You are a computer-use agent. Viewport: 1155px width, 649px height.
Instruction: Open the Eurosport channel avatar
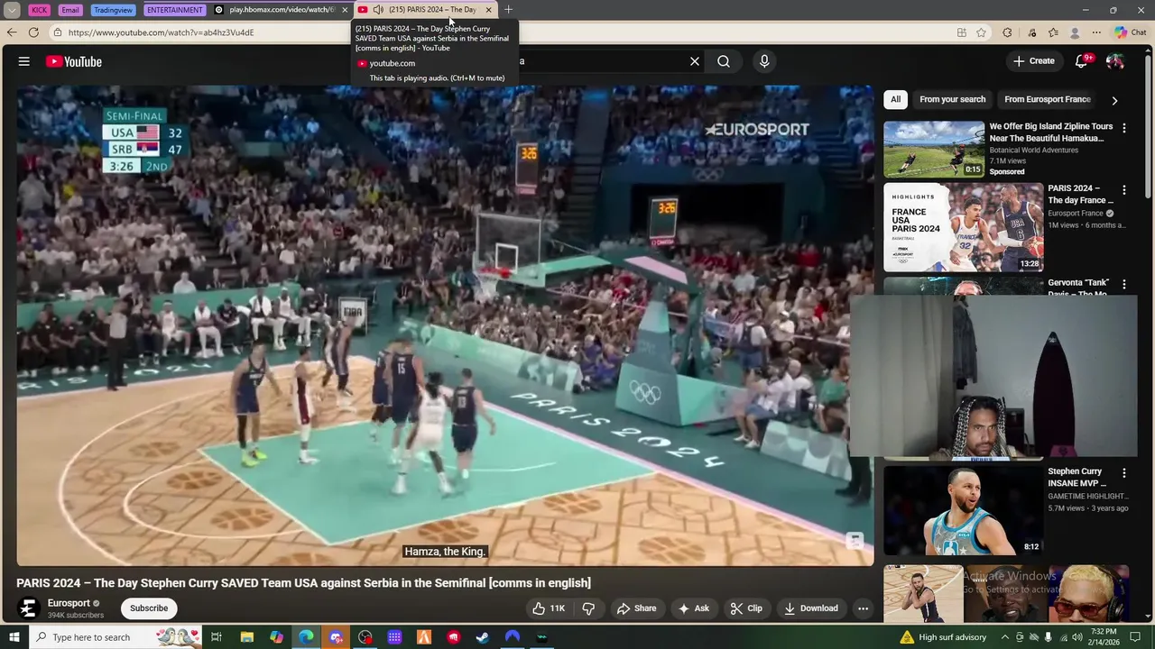click(x=28, y=608)
